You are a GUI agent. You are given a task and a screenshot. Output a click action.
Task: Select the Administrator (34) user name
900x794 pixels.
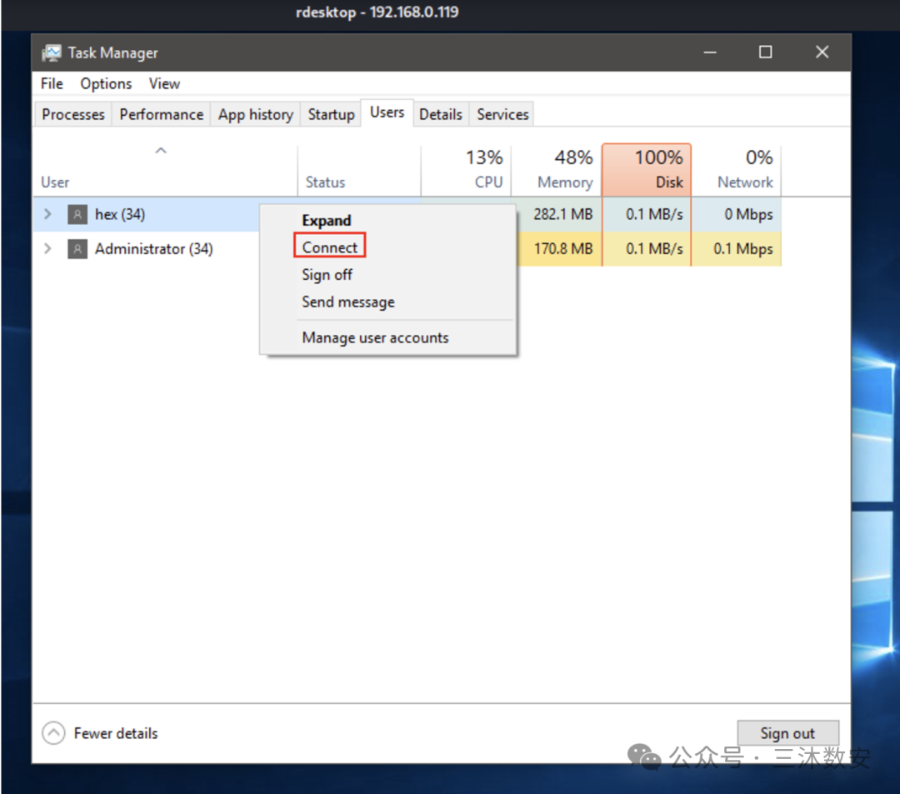pos(154,249)
